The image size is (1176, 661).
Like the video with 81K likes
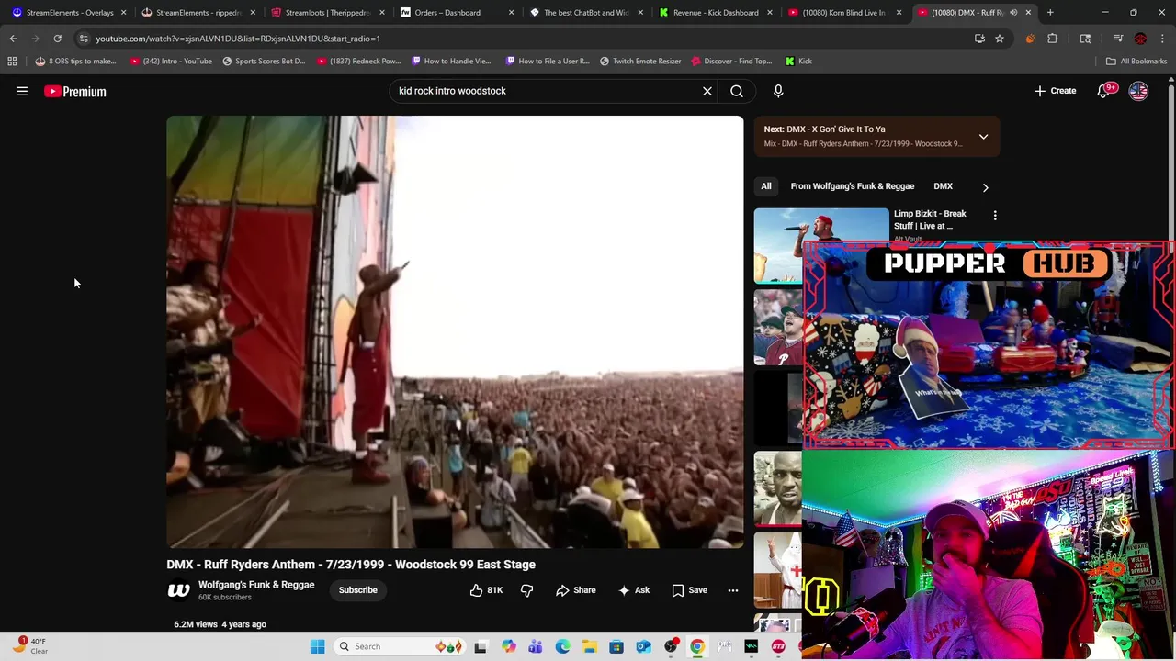487,590
